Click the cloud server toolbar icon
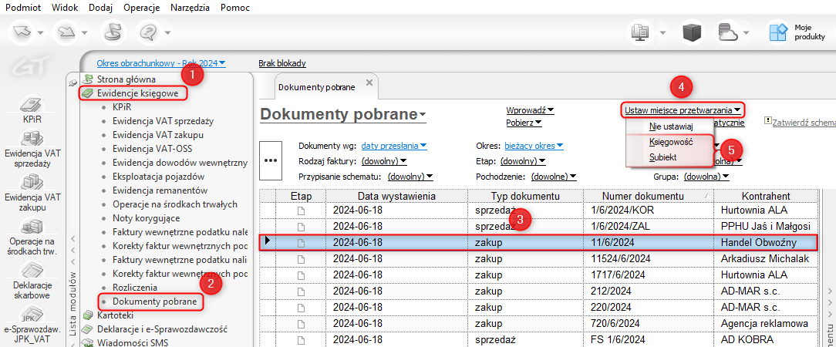 (x=727, y=32)
